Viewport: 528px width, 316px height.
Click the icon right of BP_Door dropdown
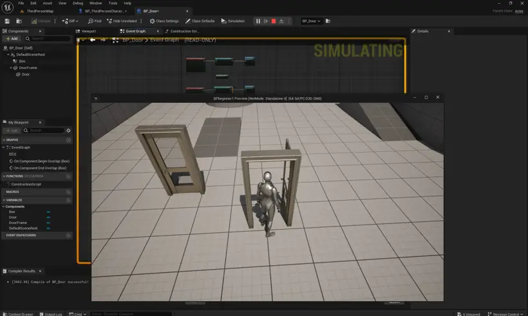(328, 21)
